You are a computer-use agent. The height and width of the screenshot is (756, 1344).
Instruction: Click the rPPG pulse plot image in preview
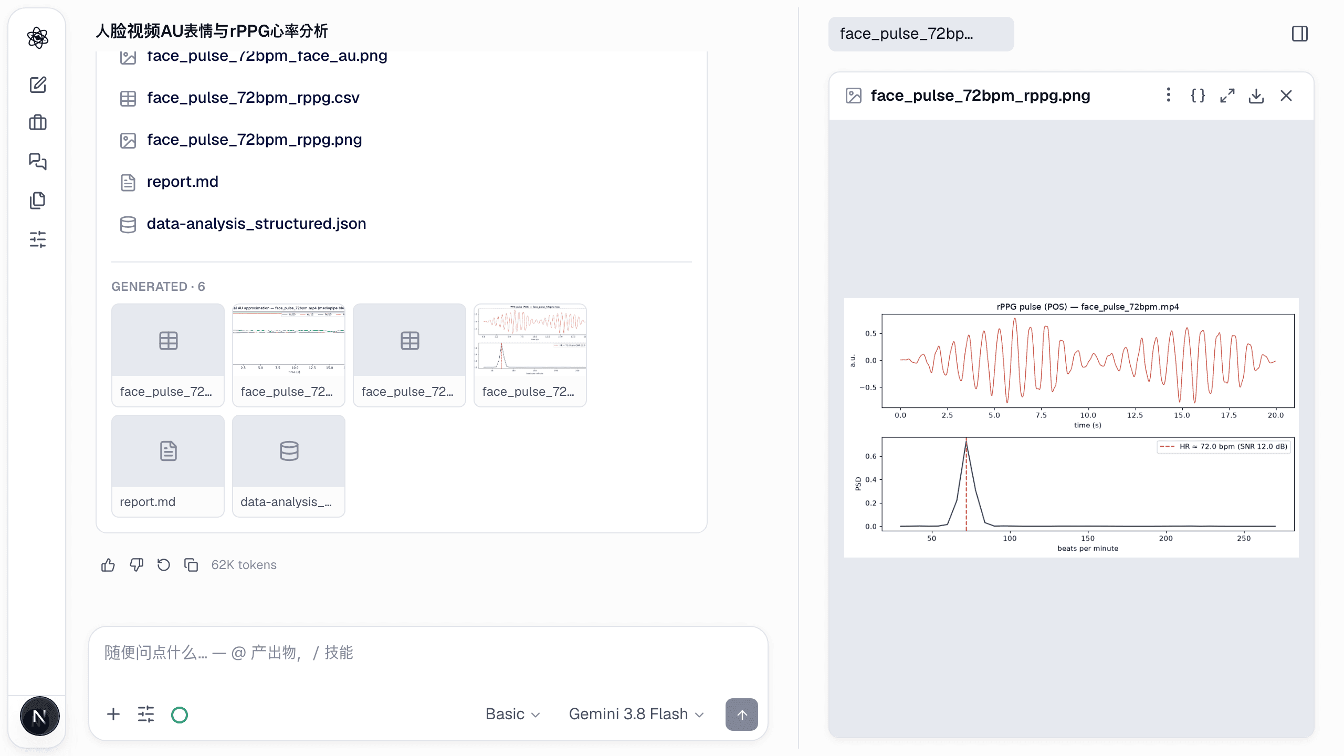(x=1071, y=428)
